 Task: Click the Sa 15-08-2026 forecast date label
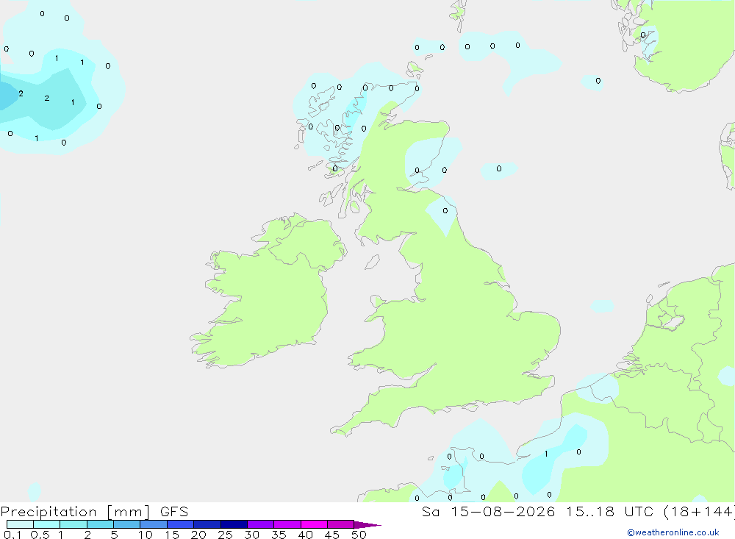pos(488,511)
